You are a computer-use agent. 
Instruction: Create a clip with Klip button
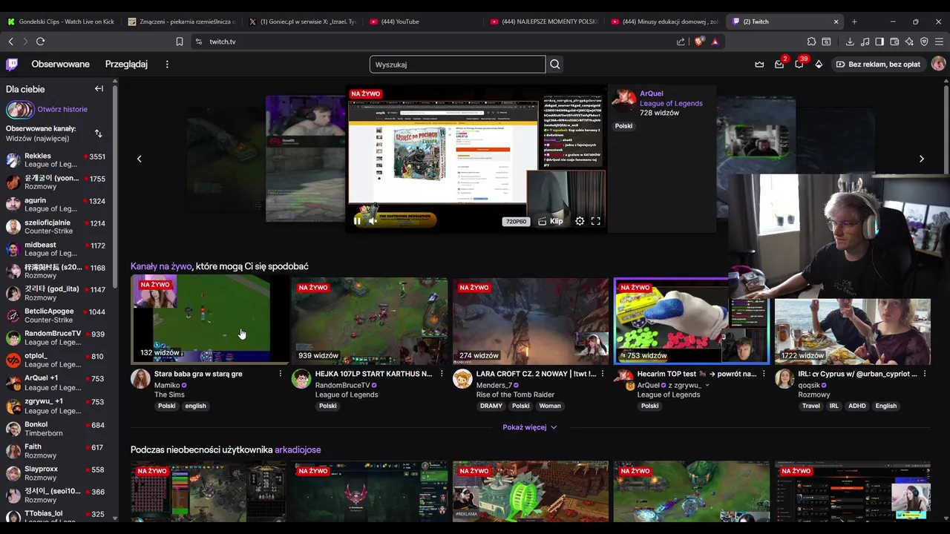coord(551,221)
